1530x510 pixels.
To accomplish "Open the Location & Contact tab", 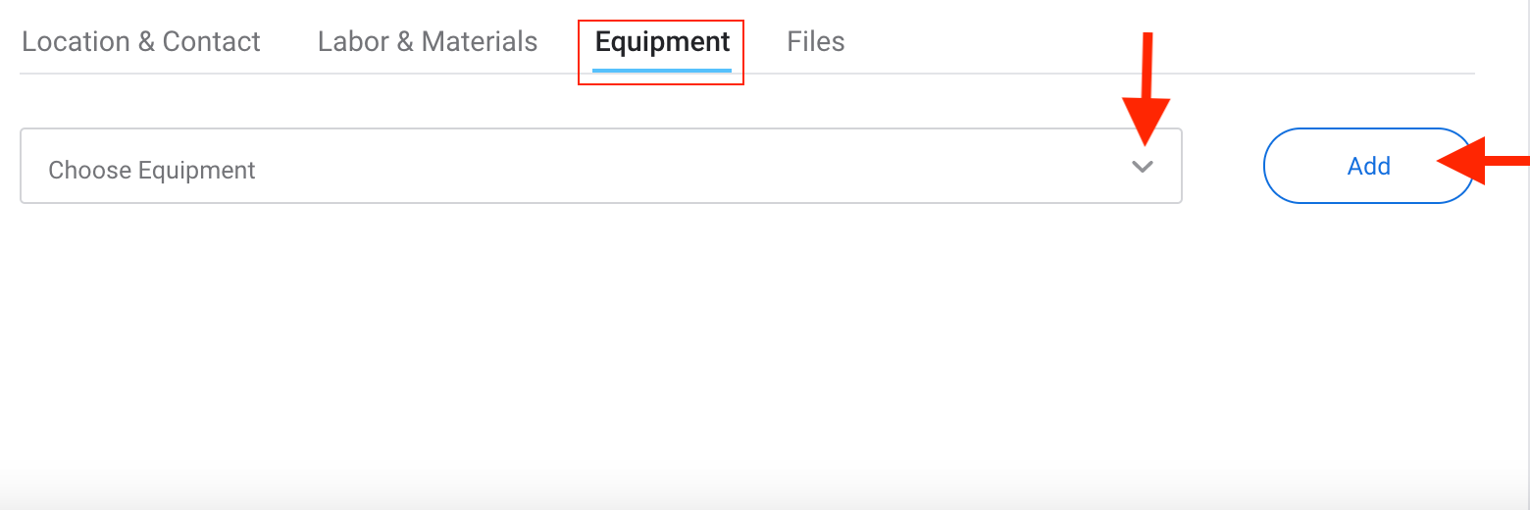I will pos(141,42).
